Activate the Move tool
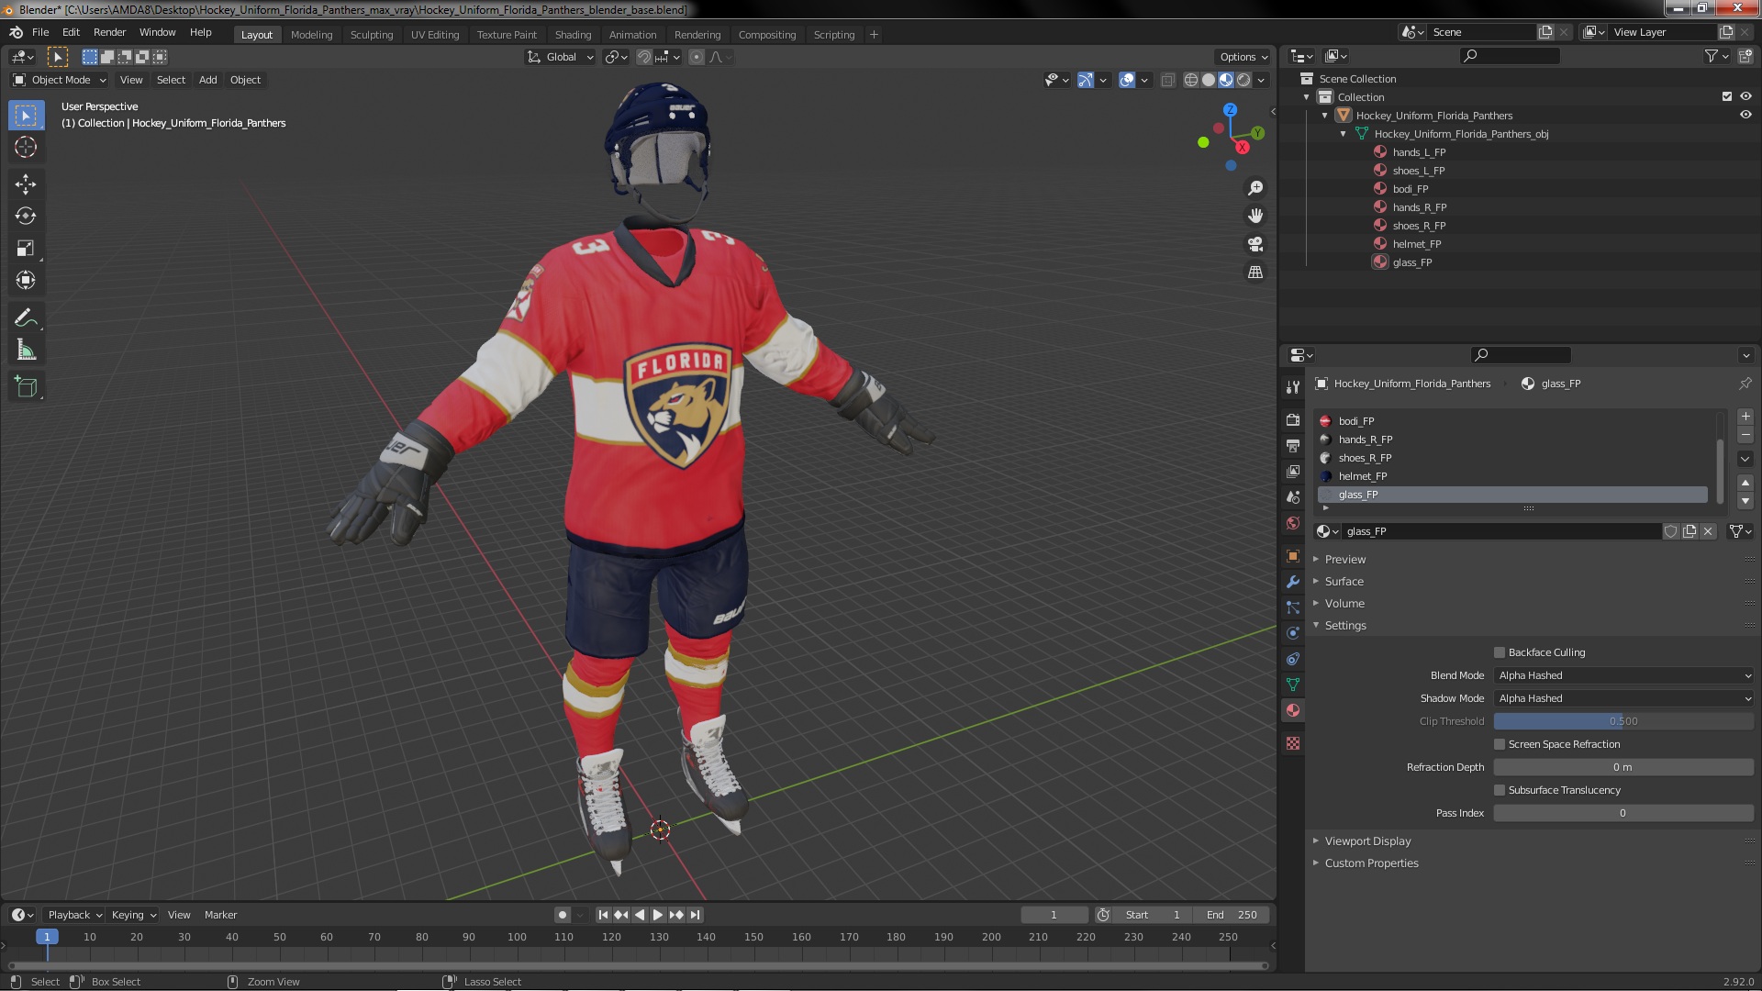This screenshot has height=991, width=1762. [26, 184]
